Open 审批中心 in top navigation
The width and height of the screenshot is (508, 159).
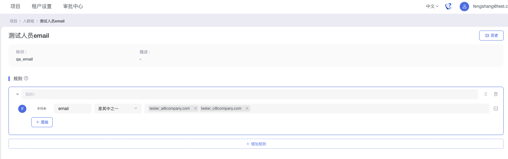tap(73, 6)
